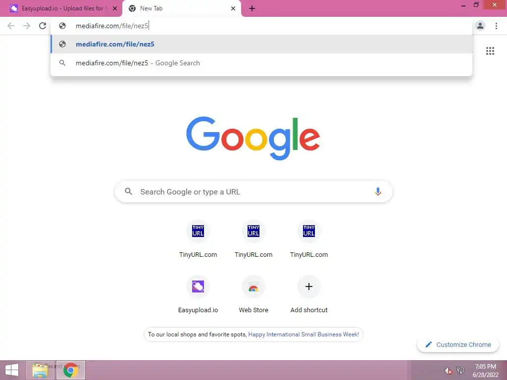Click the Chrome taskbar icon
Screen dimensions: 507x380
pyautogui.click(x=71, y=370)
